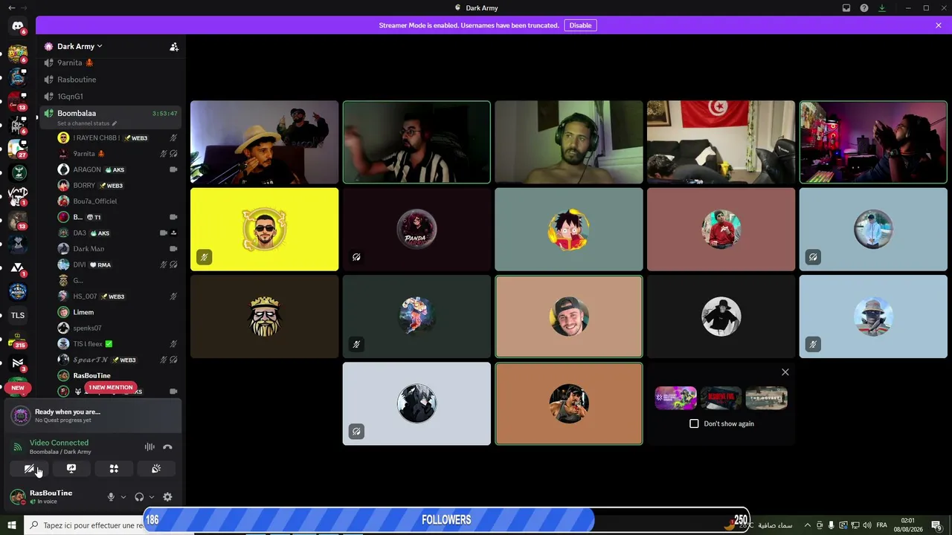Click the purple Valorant promo thumbnail
Image resolution: width=952 pixels, height=535 pixels.
pyautogui.click(x=675, y=398)
